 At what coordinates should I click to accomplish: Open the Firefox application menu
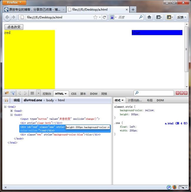14,2
